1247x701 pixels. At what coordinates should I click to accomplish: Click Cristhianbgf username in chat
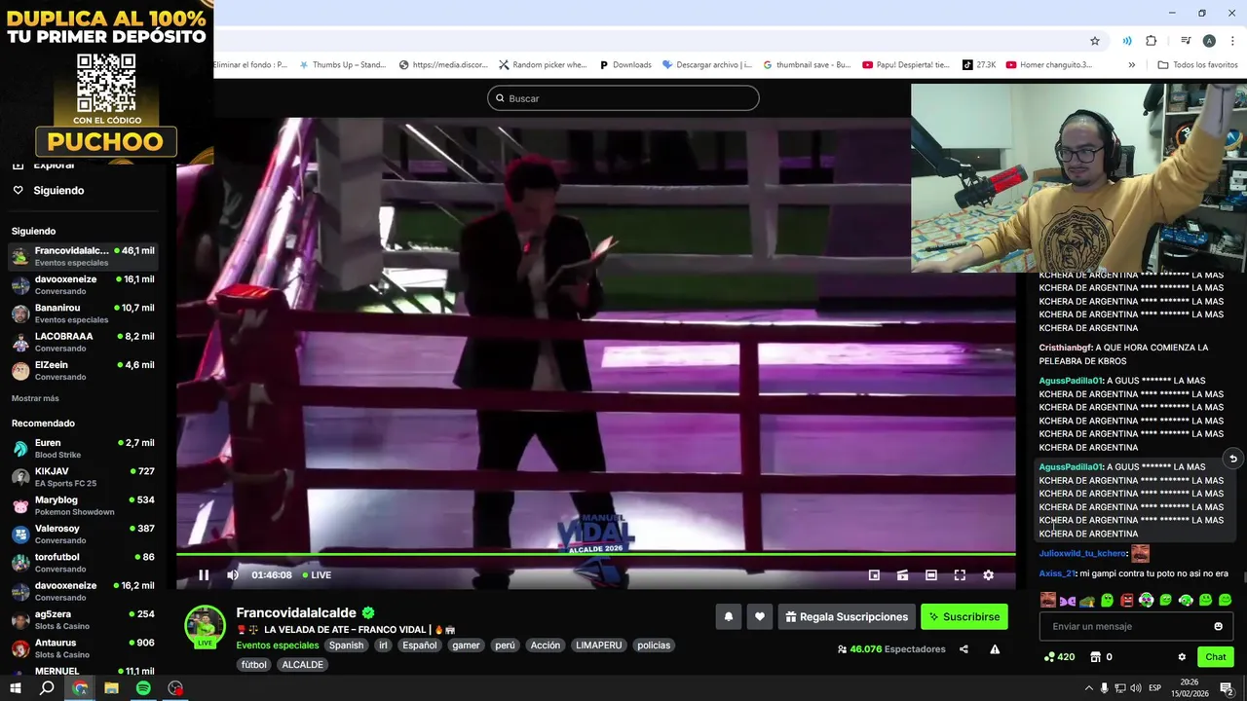coord(1066,348)
